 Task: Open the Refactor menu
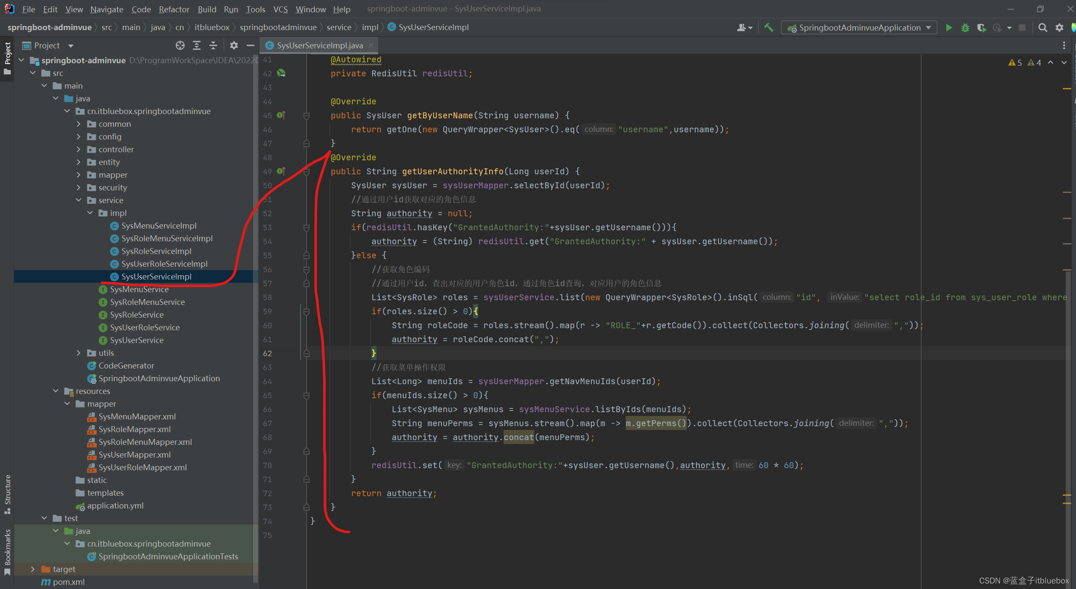(x=174, y=9)
